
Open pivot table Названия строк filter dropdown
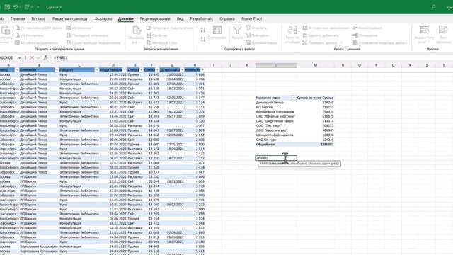click(294, 98)
